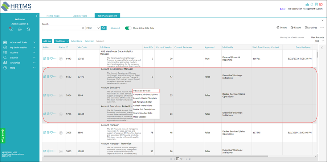327x162 pixels.
Task: Open the gear icon for job 5865
Action: (x=48, y=151)
